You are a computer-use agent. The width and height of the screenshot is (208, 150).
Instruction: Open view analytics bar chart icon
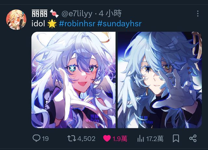(x=141, y=139)
